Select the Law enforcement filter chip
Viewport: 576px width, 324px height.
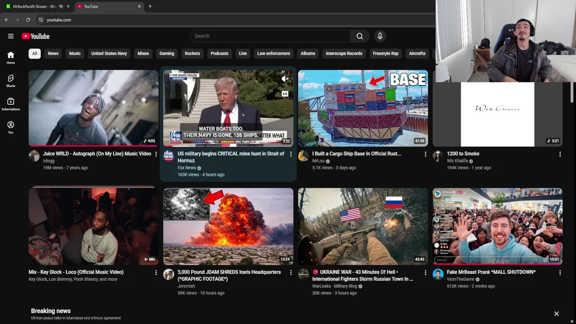[274, 54]
